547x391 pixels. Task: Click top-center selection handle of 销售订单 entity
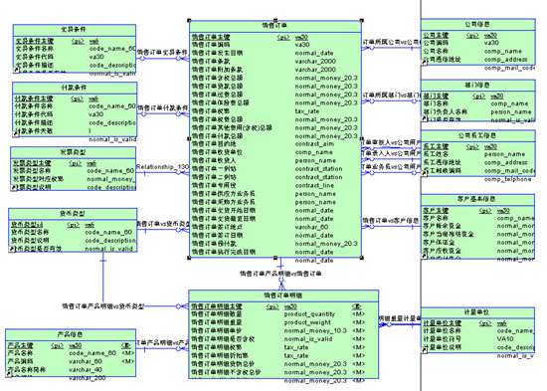(275, 21)
